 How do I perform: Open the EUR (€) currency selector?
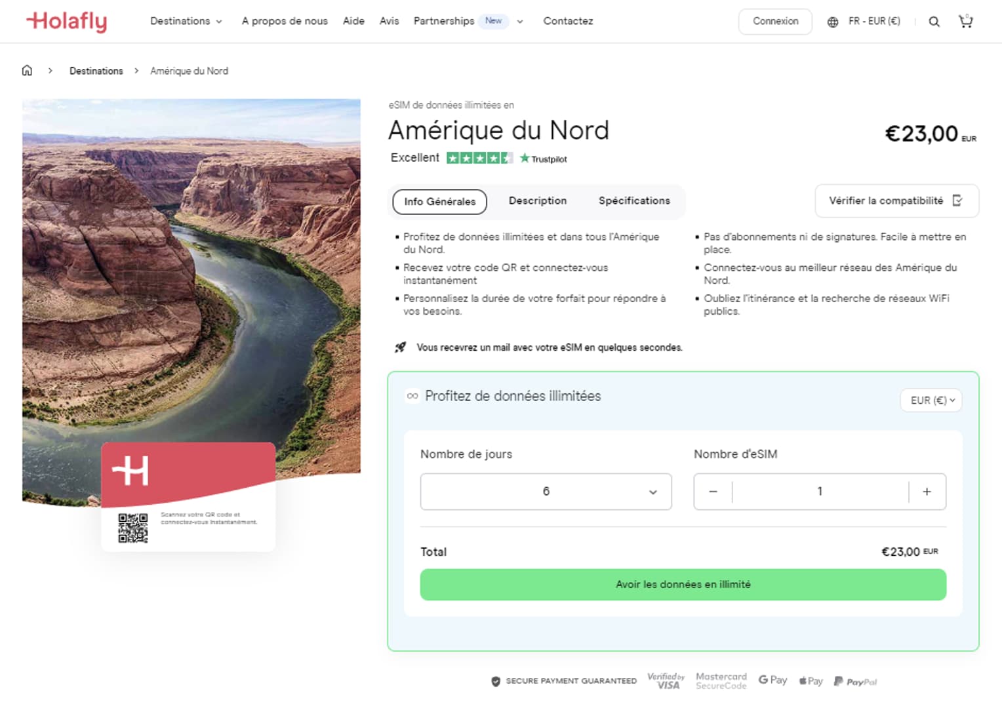931,400
